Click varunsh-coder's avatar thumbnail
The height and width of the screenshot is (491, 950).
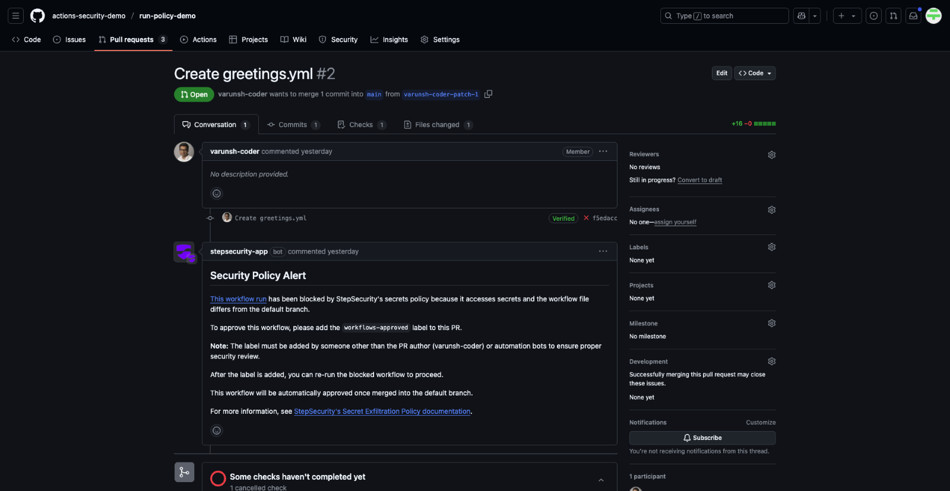point(184,152)
